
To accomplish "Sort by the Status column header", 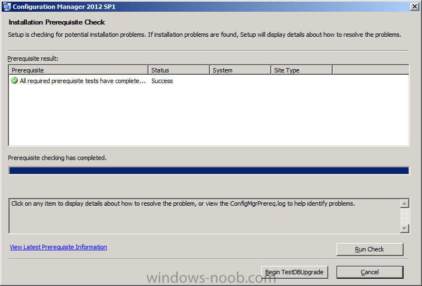I will point(179,70).
